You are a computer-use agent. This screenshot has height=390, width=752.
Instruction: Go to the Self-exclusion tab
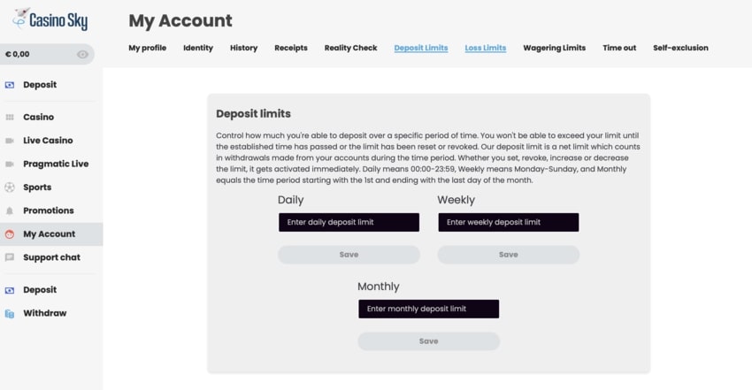click(680, 48)
